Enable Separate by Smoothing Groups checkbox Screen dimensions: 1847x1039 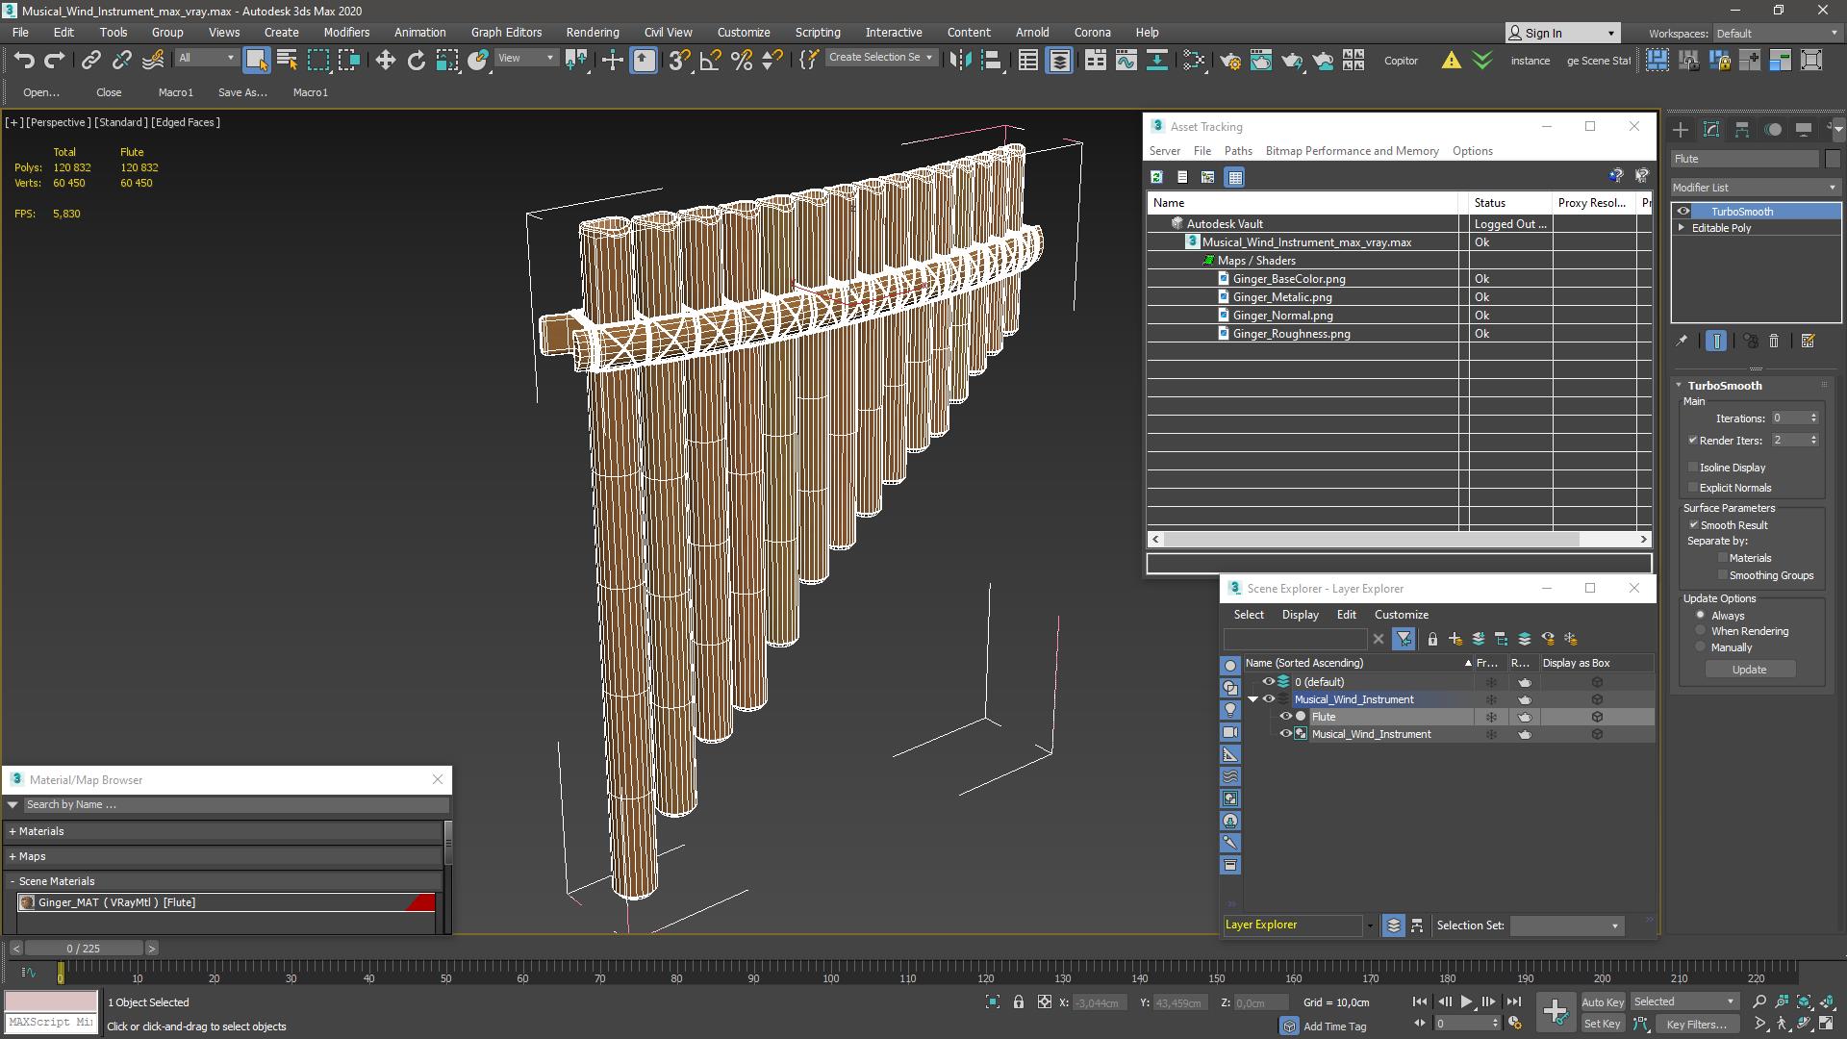[x=1723, y=575]
